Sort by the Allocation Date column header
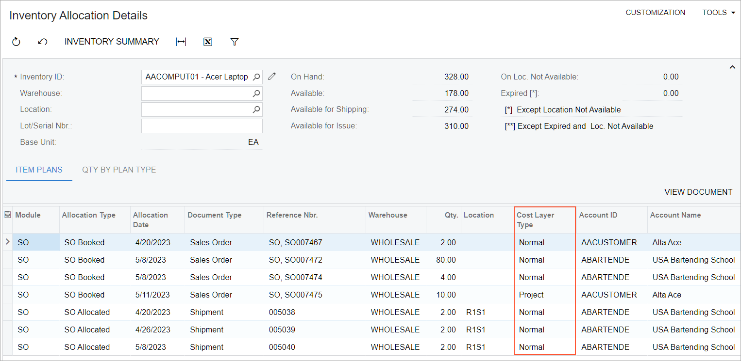This screenshot has width=741, height=361. pos(158,219)
